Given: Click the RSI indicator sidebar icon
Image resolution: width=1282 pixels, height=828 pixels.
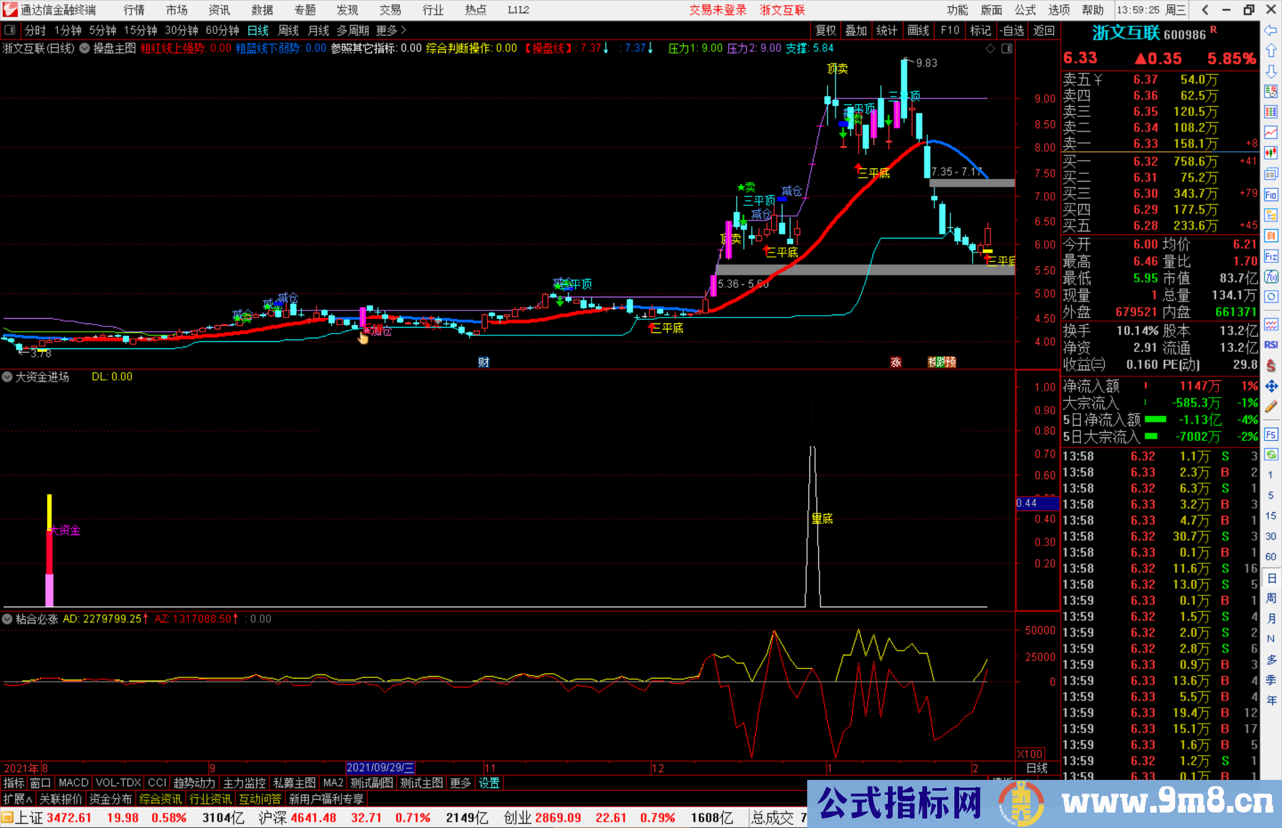Looking at the screenshot, I should click(1271, 345).
